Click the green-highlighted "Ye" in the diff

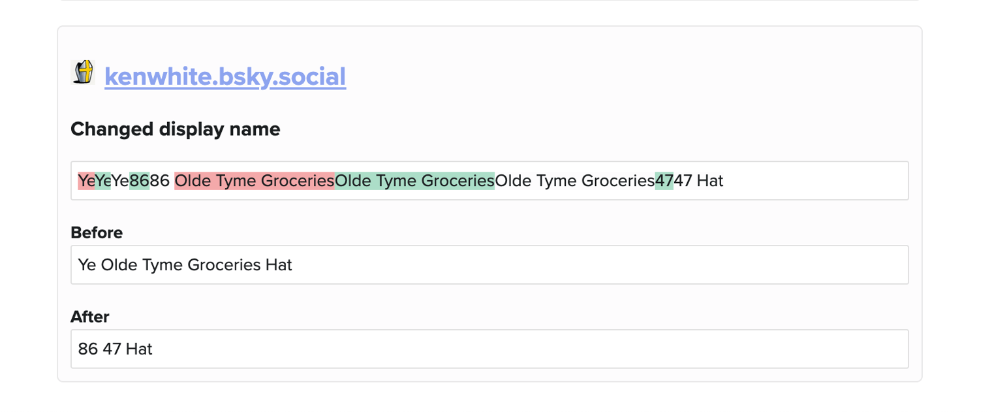[103, 181]
